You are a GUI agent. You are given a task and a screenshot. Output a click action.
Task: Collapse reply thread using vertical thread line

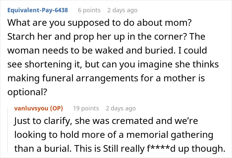pyautogui.click(x=8, y=130)
